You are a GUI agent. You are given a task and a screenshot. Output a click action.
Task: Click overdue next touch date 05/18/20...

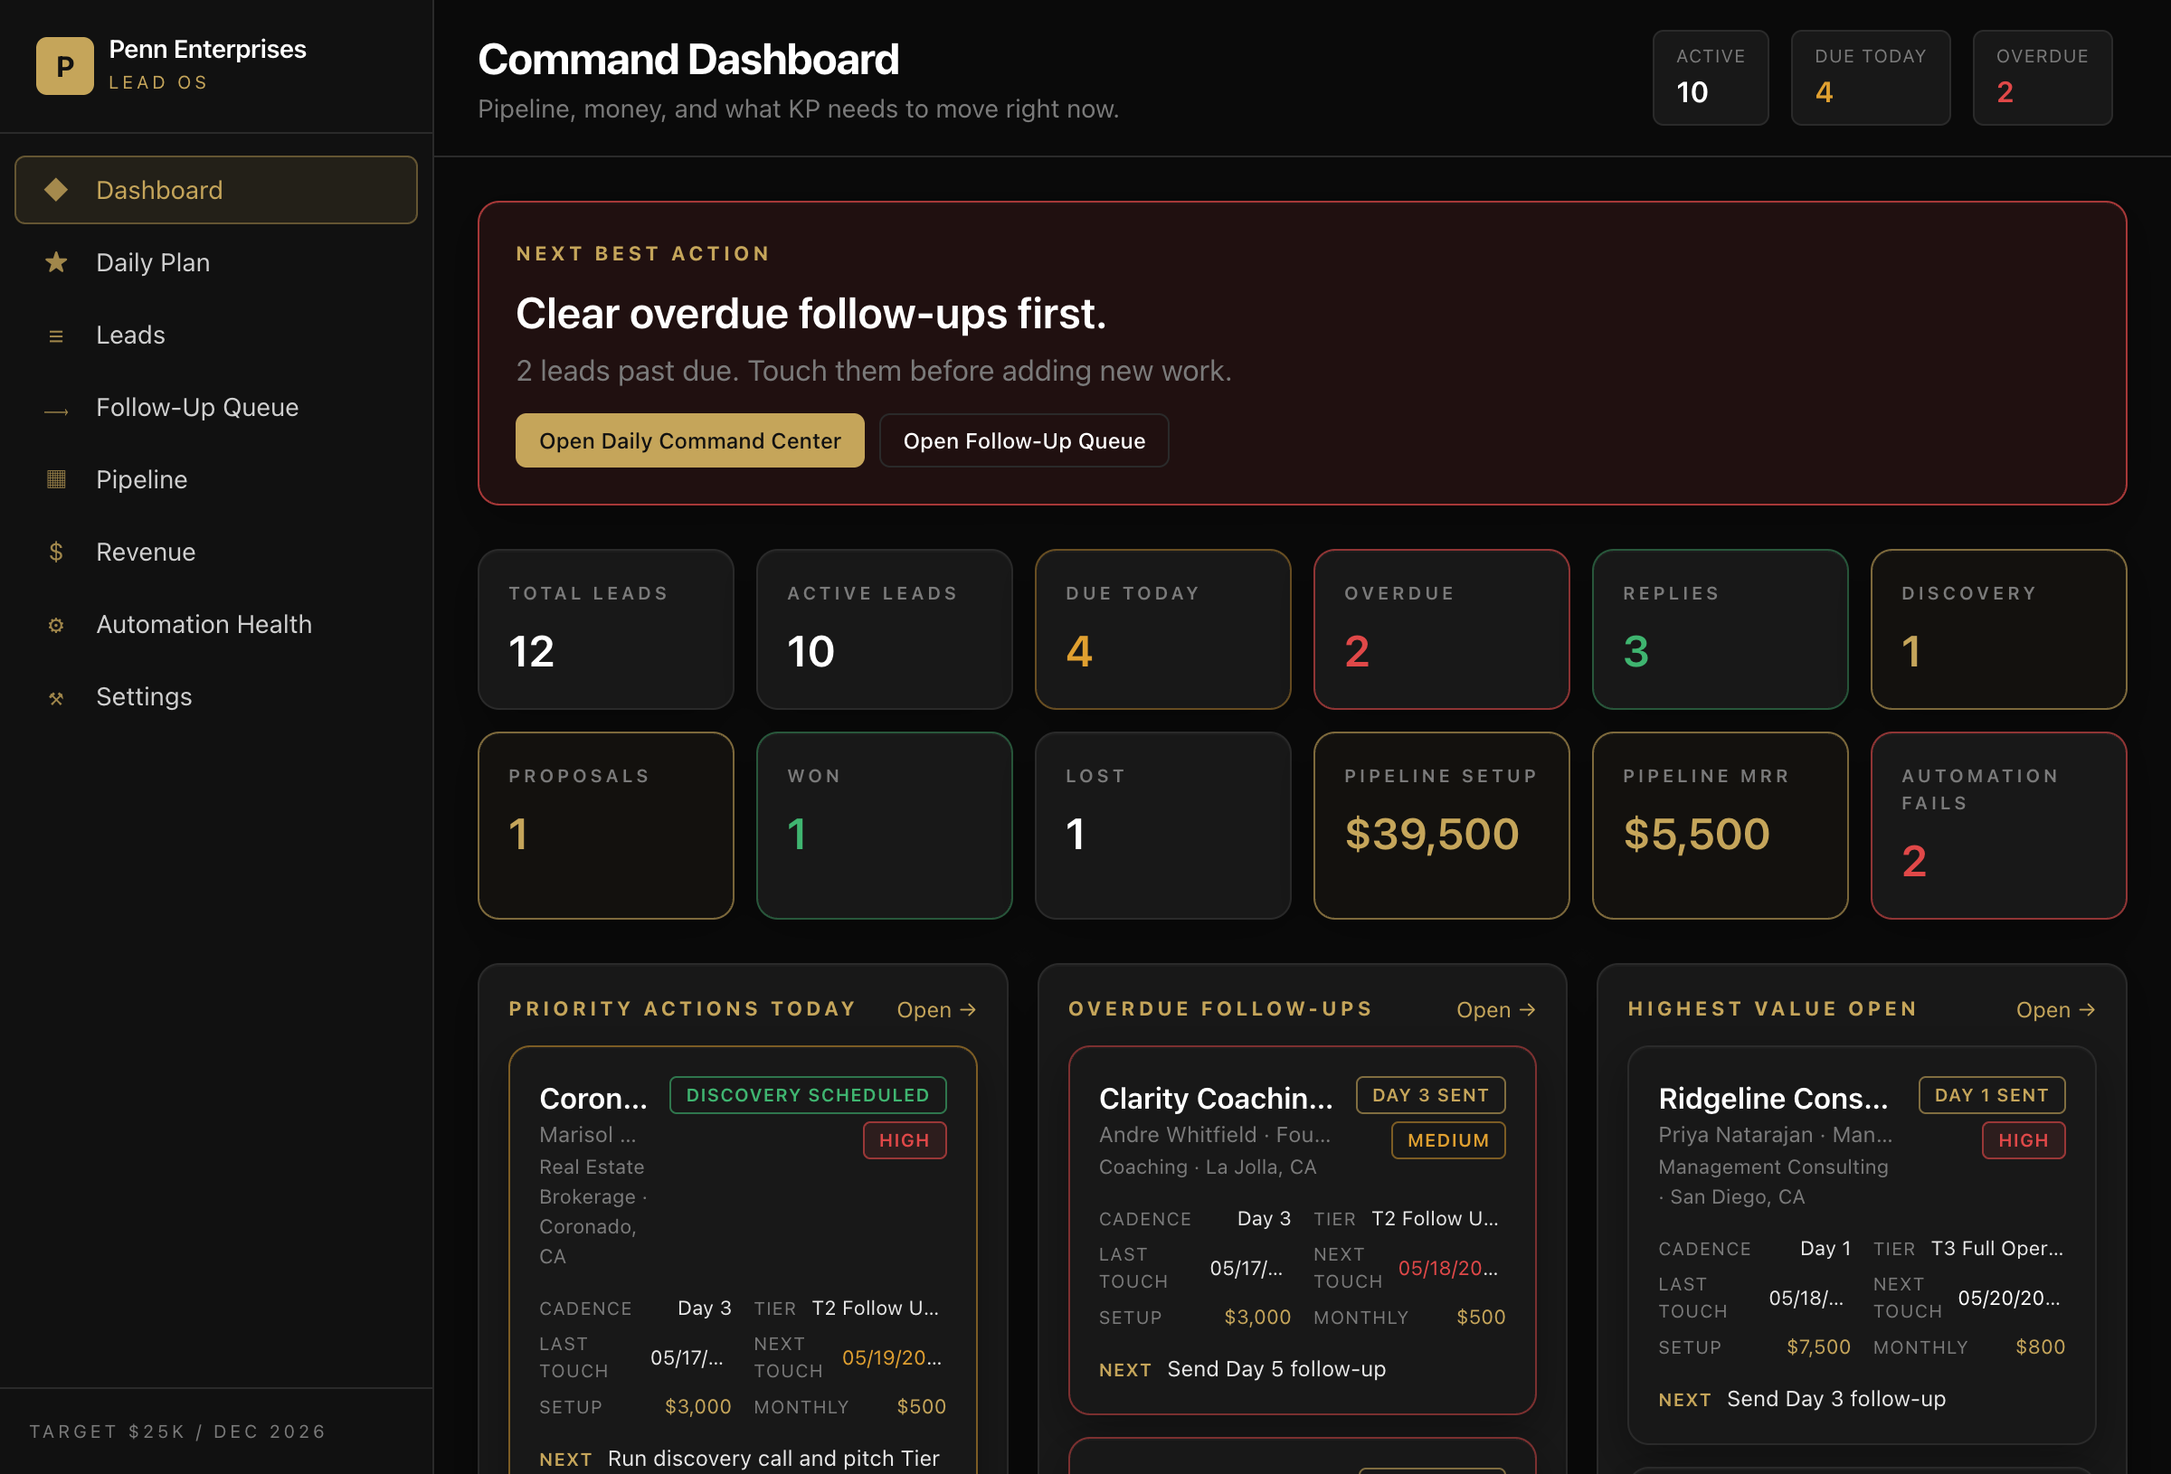click(x=1448, y=1269)
